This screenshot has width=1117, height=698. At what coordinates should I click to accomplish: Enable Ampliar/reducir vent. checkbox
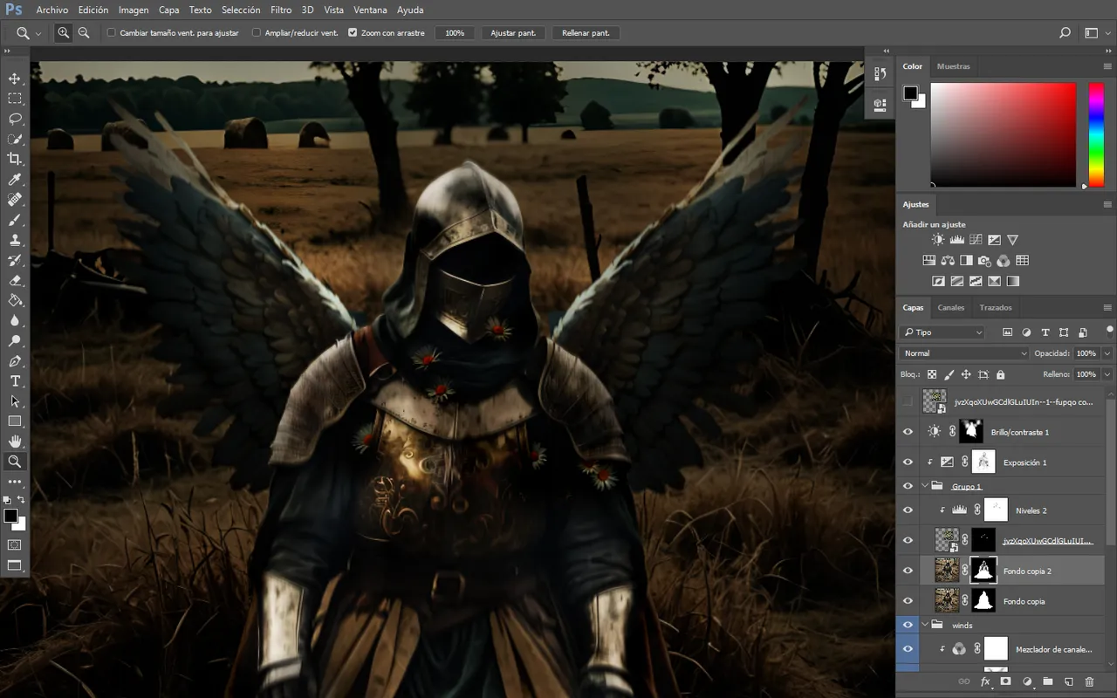coord(257,32)
